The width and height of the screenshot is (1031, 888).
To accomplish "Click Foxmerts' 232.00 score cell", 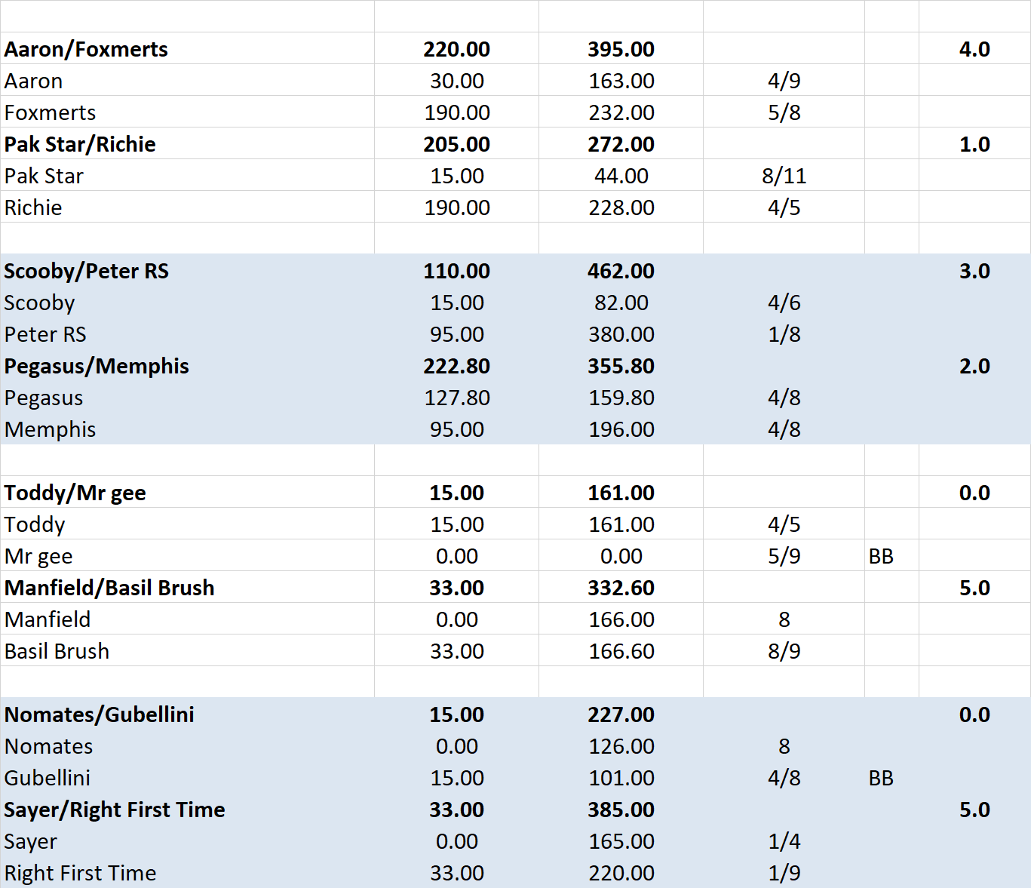I will pos(621,112).
